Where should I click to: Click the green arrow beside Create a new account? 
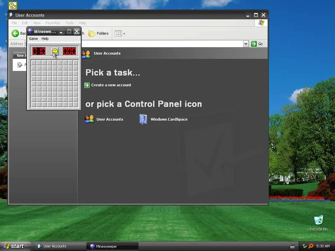coord(87,85)
